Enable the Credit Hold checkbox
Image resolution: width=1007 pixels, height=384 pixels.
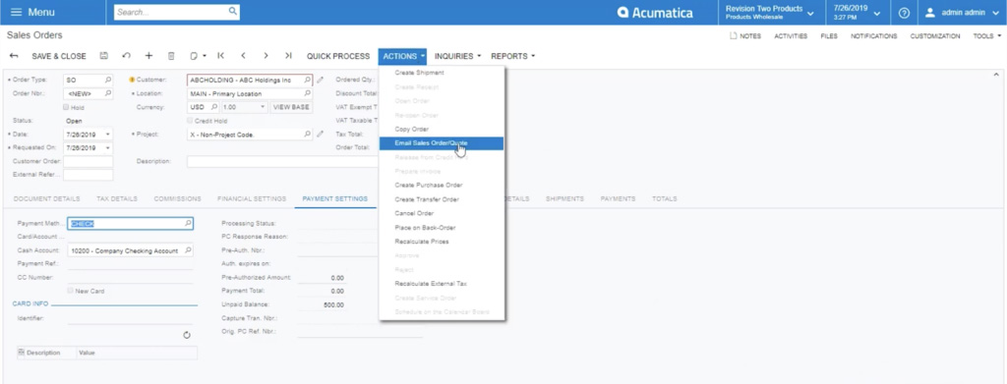190,121
